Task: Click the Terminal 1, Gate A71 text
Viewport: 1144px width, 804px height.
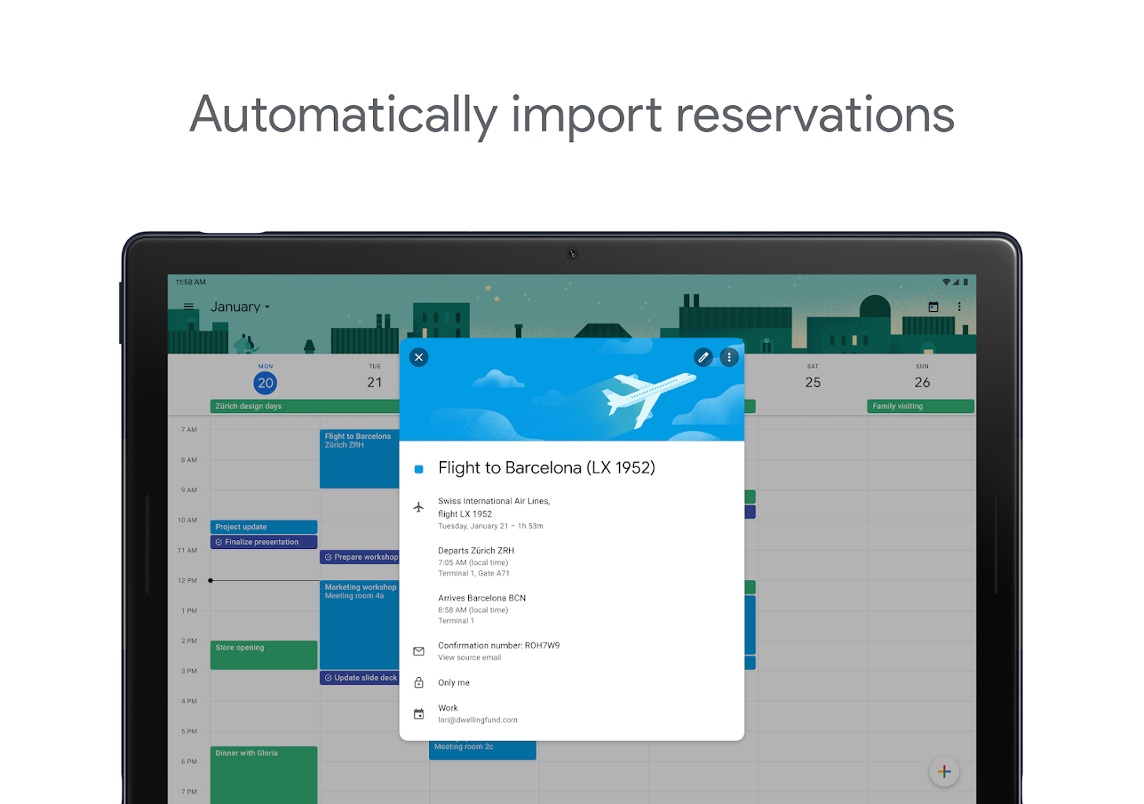Action: pos(473,574)
